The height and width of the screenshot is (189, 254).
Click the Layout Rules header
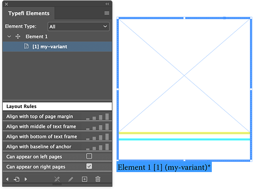click(57, 106)
